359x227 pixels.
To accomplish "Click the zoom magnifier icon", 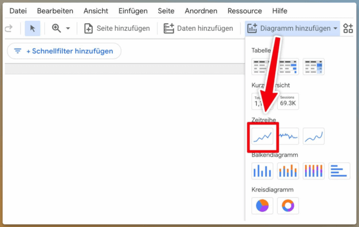I will 57,28.
